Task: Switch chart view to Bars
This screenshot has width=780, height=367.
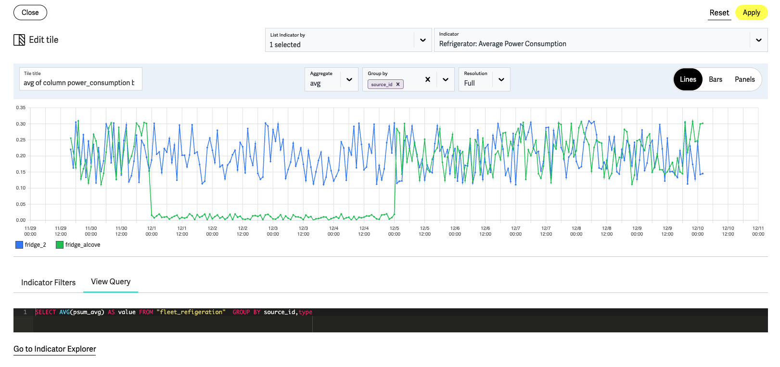Action: pyautogui.click(x=715, y=79)
